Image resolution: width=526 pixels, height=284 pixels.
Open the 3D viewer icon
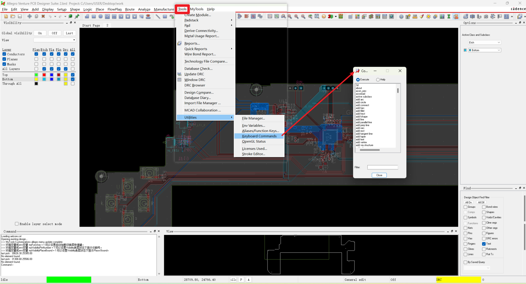point(330,16)
